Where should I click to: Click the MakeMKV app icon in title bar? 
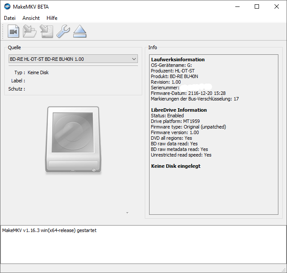click(x=7, y=6)
